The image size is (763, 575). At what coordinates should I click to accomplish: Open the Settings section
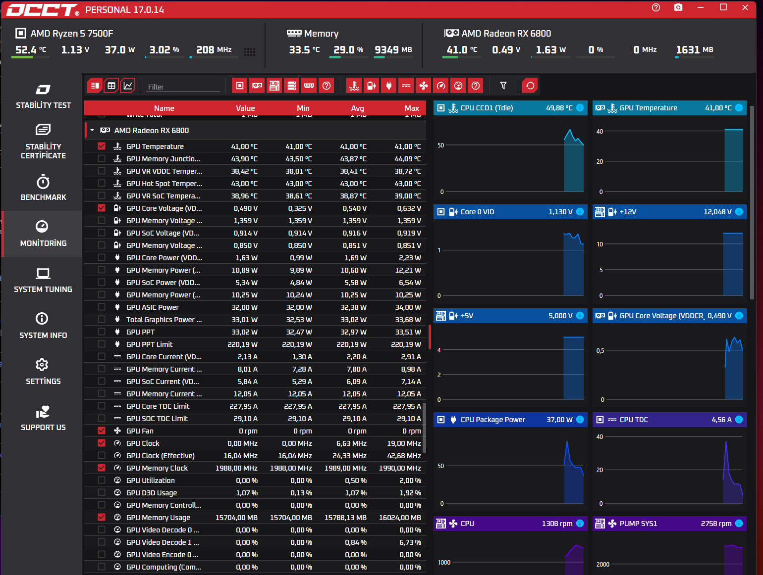pyautogui.click(x=43, y=372)
